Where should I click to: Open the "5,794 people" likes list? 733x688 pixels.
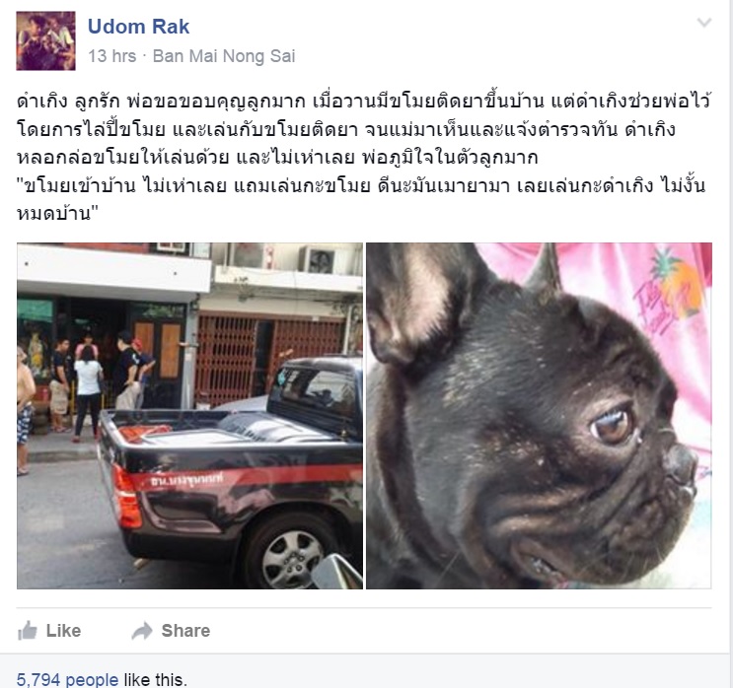pos(67,679)
